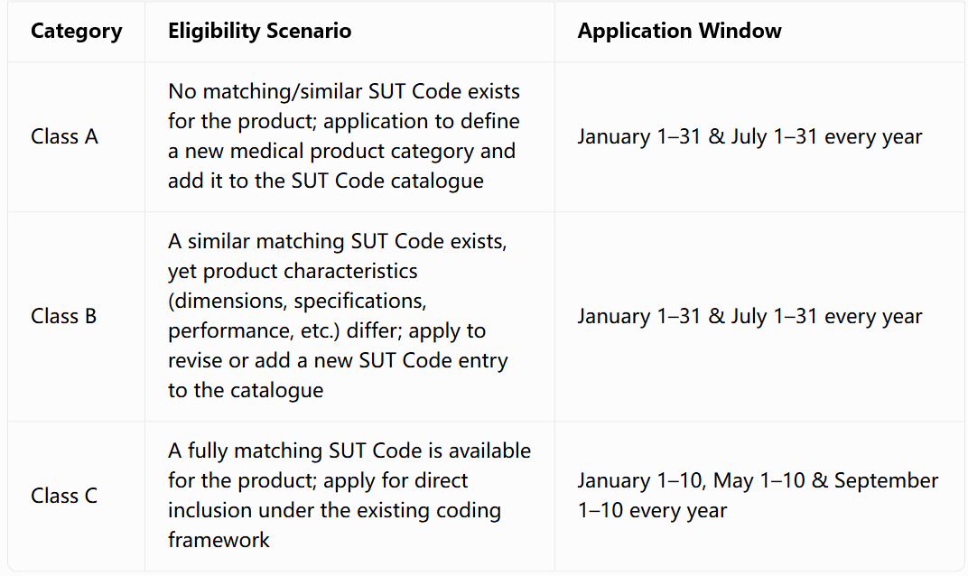The image size is (968, 576).
Task: Select the Class C category cell
Action: [77, 496]
